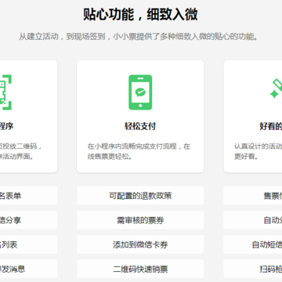Viewport: 282px width, 282px height.
Task: Open the 信分享 feature tile
Action: click(x=28, y=220)
